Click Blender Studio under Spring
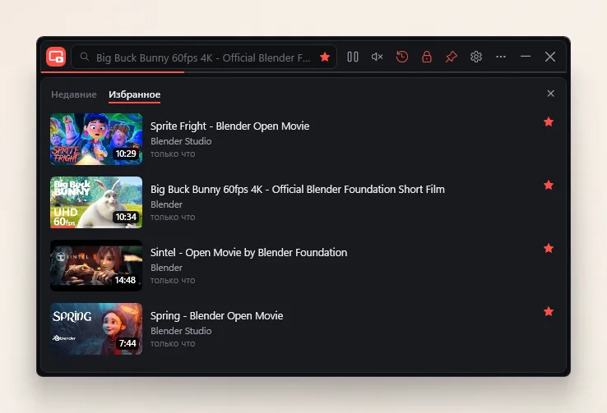Screen dimensions: 607x413 click(x=181, y=331)
